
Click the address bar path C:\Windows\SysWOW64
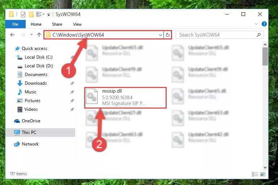click(78, 35)
